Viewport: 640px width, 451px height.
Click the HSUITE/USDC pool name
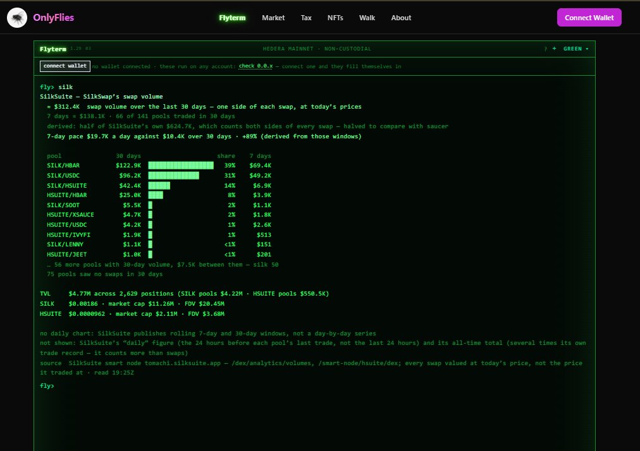(x=67, y=225)
